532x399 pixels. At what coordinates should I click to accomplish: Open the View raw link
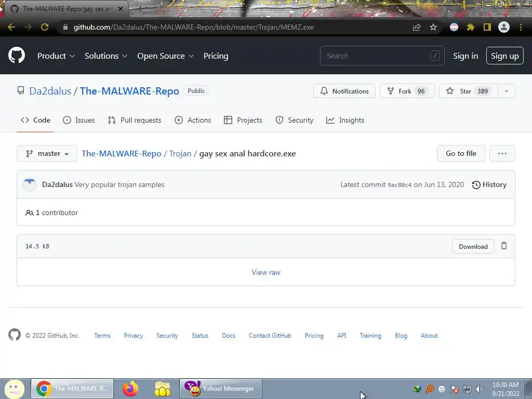tap(266, 272)
